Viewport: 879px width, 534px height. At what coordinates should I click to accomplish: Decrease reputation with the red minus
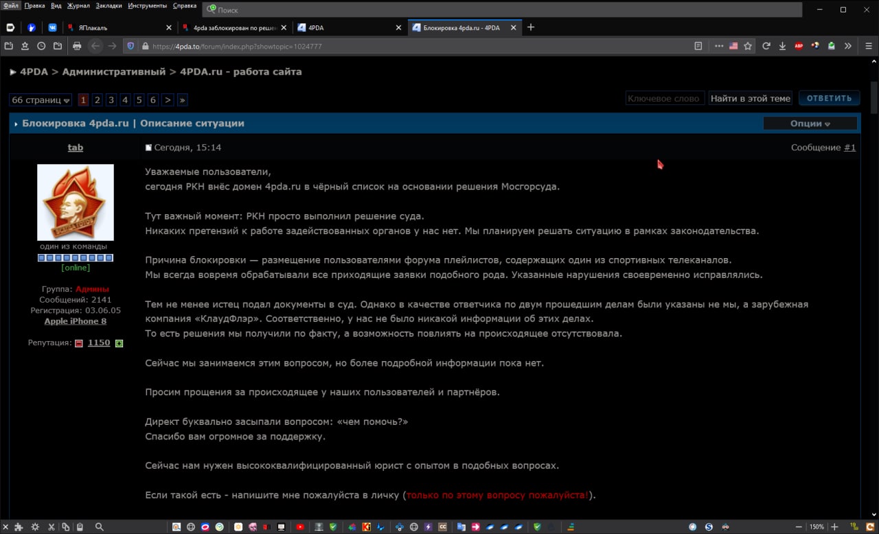(79, 343)
